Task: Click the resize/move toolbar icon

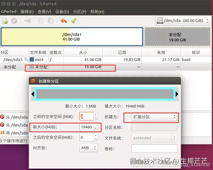Action: pyautogui.click(x=27, y=21)
